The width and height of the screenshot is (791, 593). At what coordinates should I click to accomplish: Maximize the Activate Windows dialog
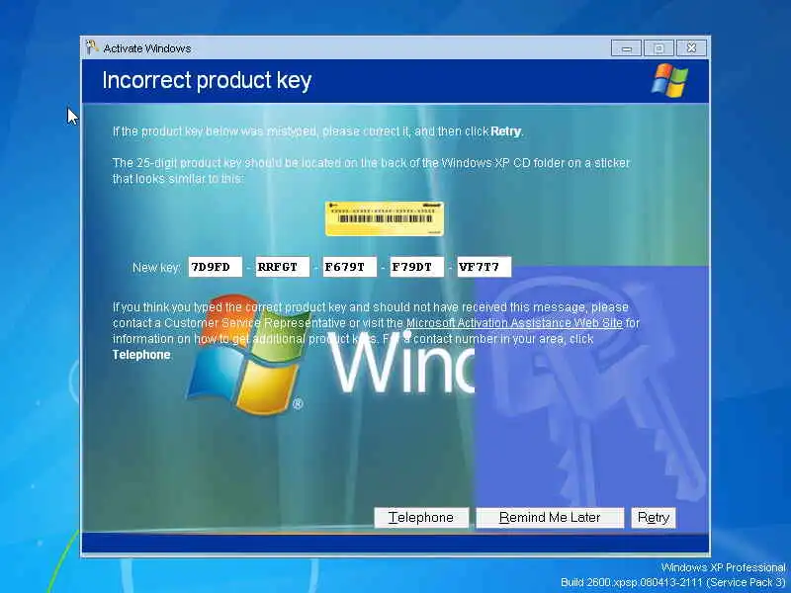pos(659,48)
